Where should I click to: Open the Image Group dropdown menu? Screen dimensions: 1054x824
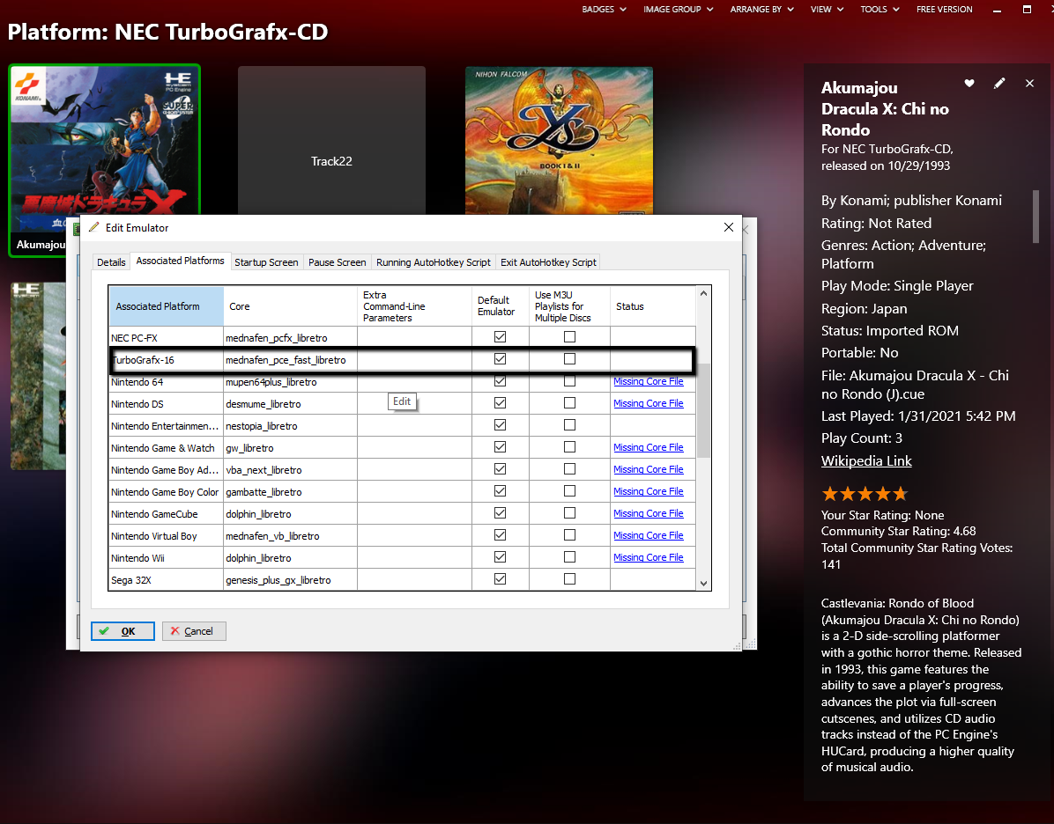click(679, 10)
